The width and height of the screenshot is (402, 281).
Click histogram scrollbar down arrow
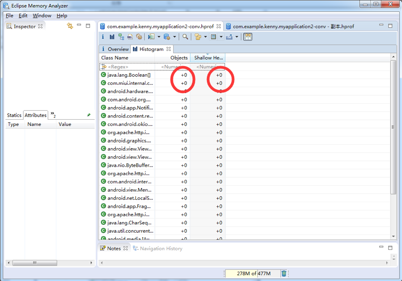pyautogui.click(x=394, y=236)
